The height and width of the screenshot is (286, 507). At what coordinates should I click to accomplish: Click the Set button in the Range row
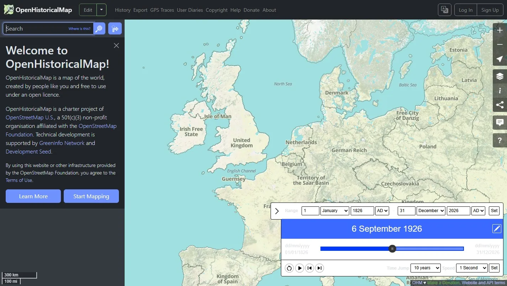[x=494, y=211]
